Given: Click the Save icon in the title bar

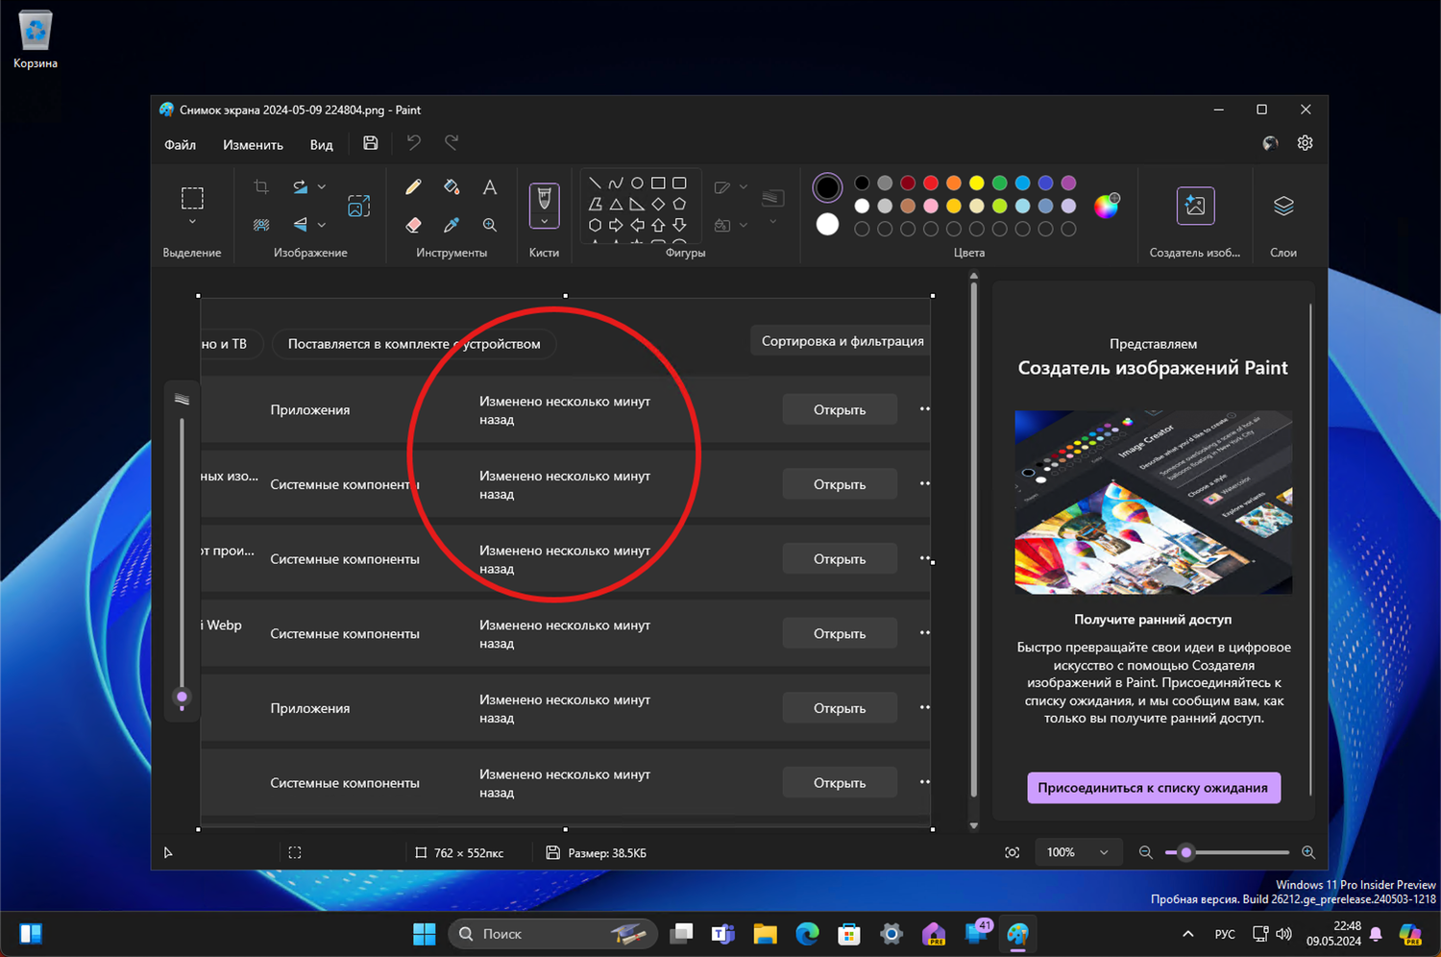Looking at the screenshot, I should [371, 143].
